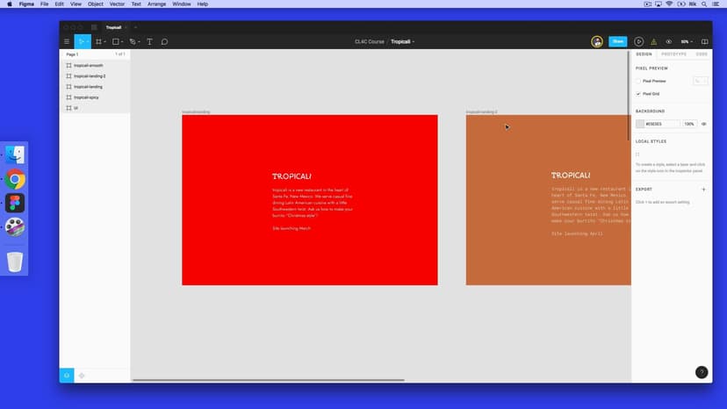
Task: Select the Comment tool
Action: (164, 41)
